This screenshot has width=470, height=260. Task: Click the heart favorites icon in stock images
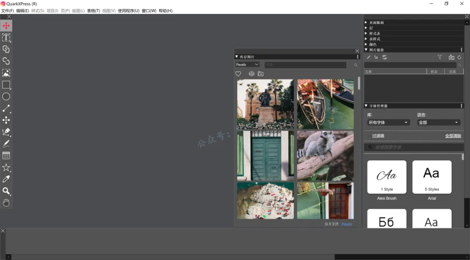pyautogui.click(x=238, y=74)
